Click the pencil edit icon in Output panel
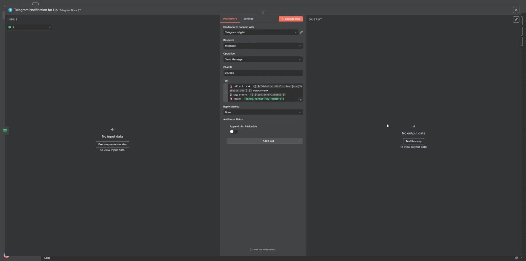 tap(516, 19)
